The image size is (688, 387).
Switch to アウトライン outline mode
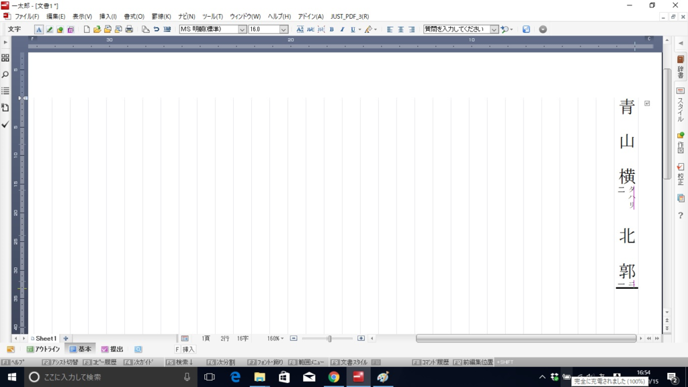click(43, 349)
